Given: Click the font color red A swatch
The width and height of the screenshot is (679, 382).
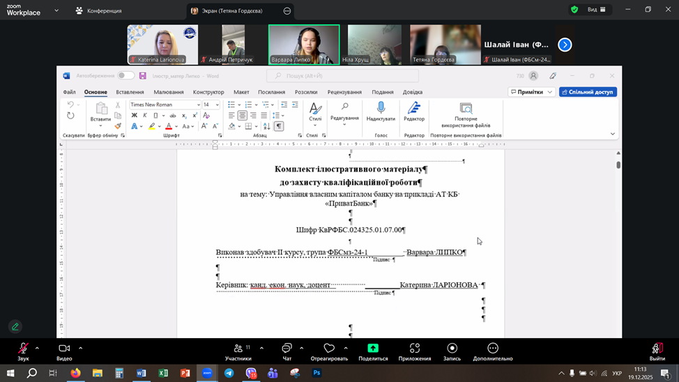Looking at the screenshot, I should [169, 126].
